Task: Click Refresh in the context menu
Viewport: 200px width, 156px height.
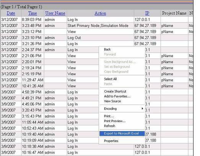Action: click(x=110, y=126)
